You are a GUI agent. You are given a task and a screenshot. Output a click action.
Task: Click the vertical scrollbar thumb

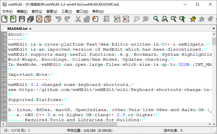214,41
